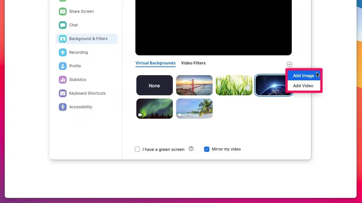Viewport: 362px width, 203px height.
Task: Select the beach palm tree video background
Action: coord(194,109)
